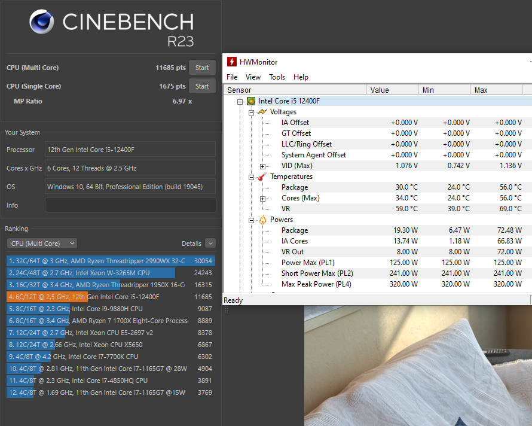532x426 pixels.
Task: Click the Max column header
Action: tap(496, 90)
